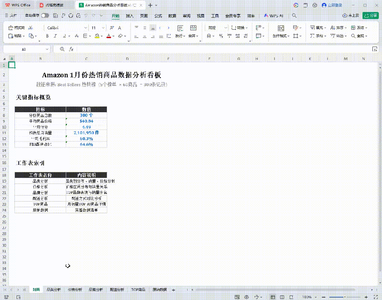Move the zoom slider handle

click(345, 297)
